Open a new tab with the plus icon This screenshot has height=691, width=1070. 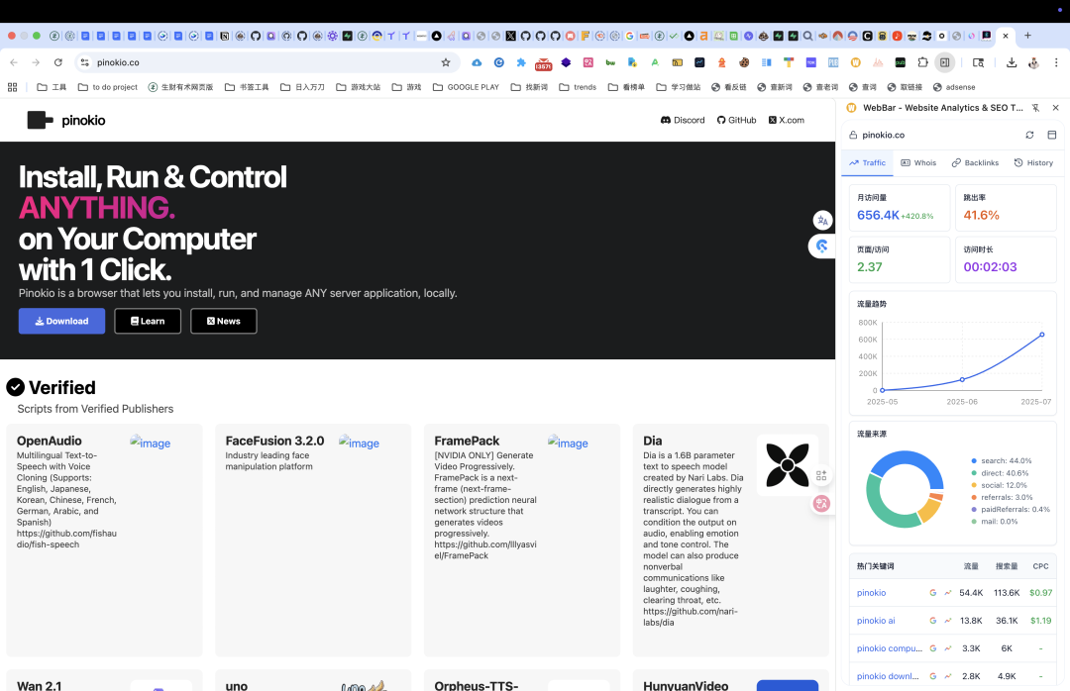[x=1027, y=36]
